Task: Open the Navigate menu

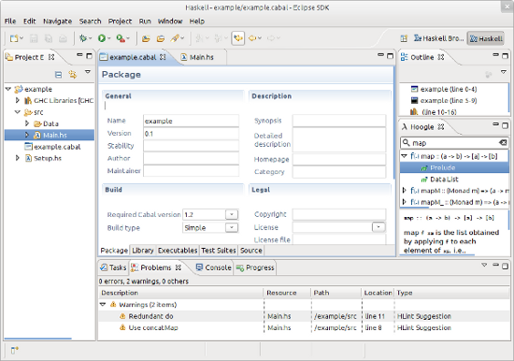Action: (57, 22)
